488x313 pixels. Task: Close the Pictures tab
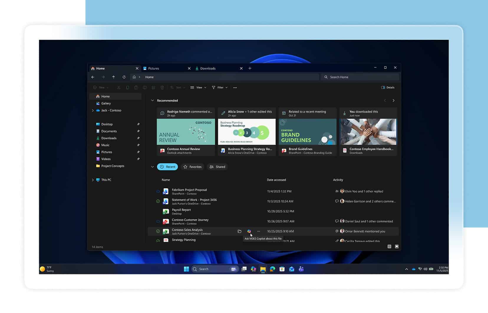(189, 68)
